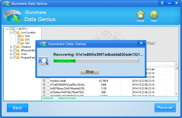Stop the recovery process
This screenshot has height=118, width=182.
point(90,71)
